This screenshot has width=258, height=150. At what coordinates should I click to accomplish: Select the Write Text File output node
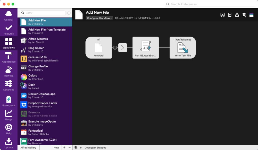pyautogui.click(x=183, y=48)
